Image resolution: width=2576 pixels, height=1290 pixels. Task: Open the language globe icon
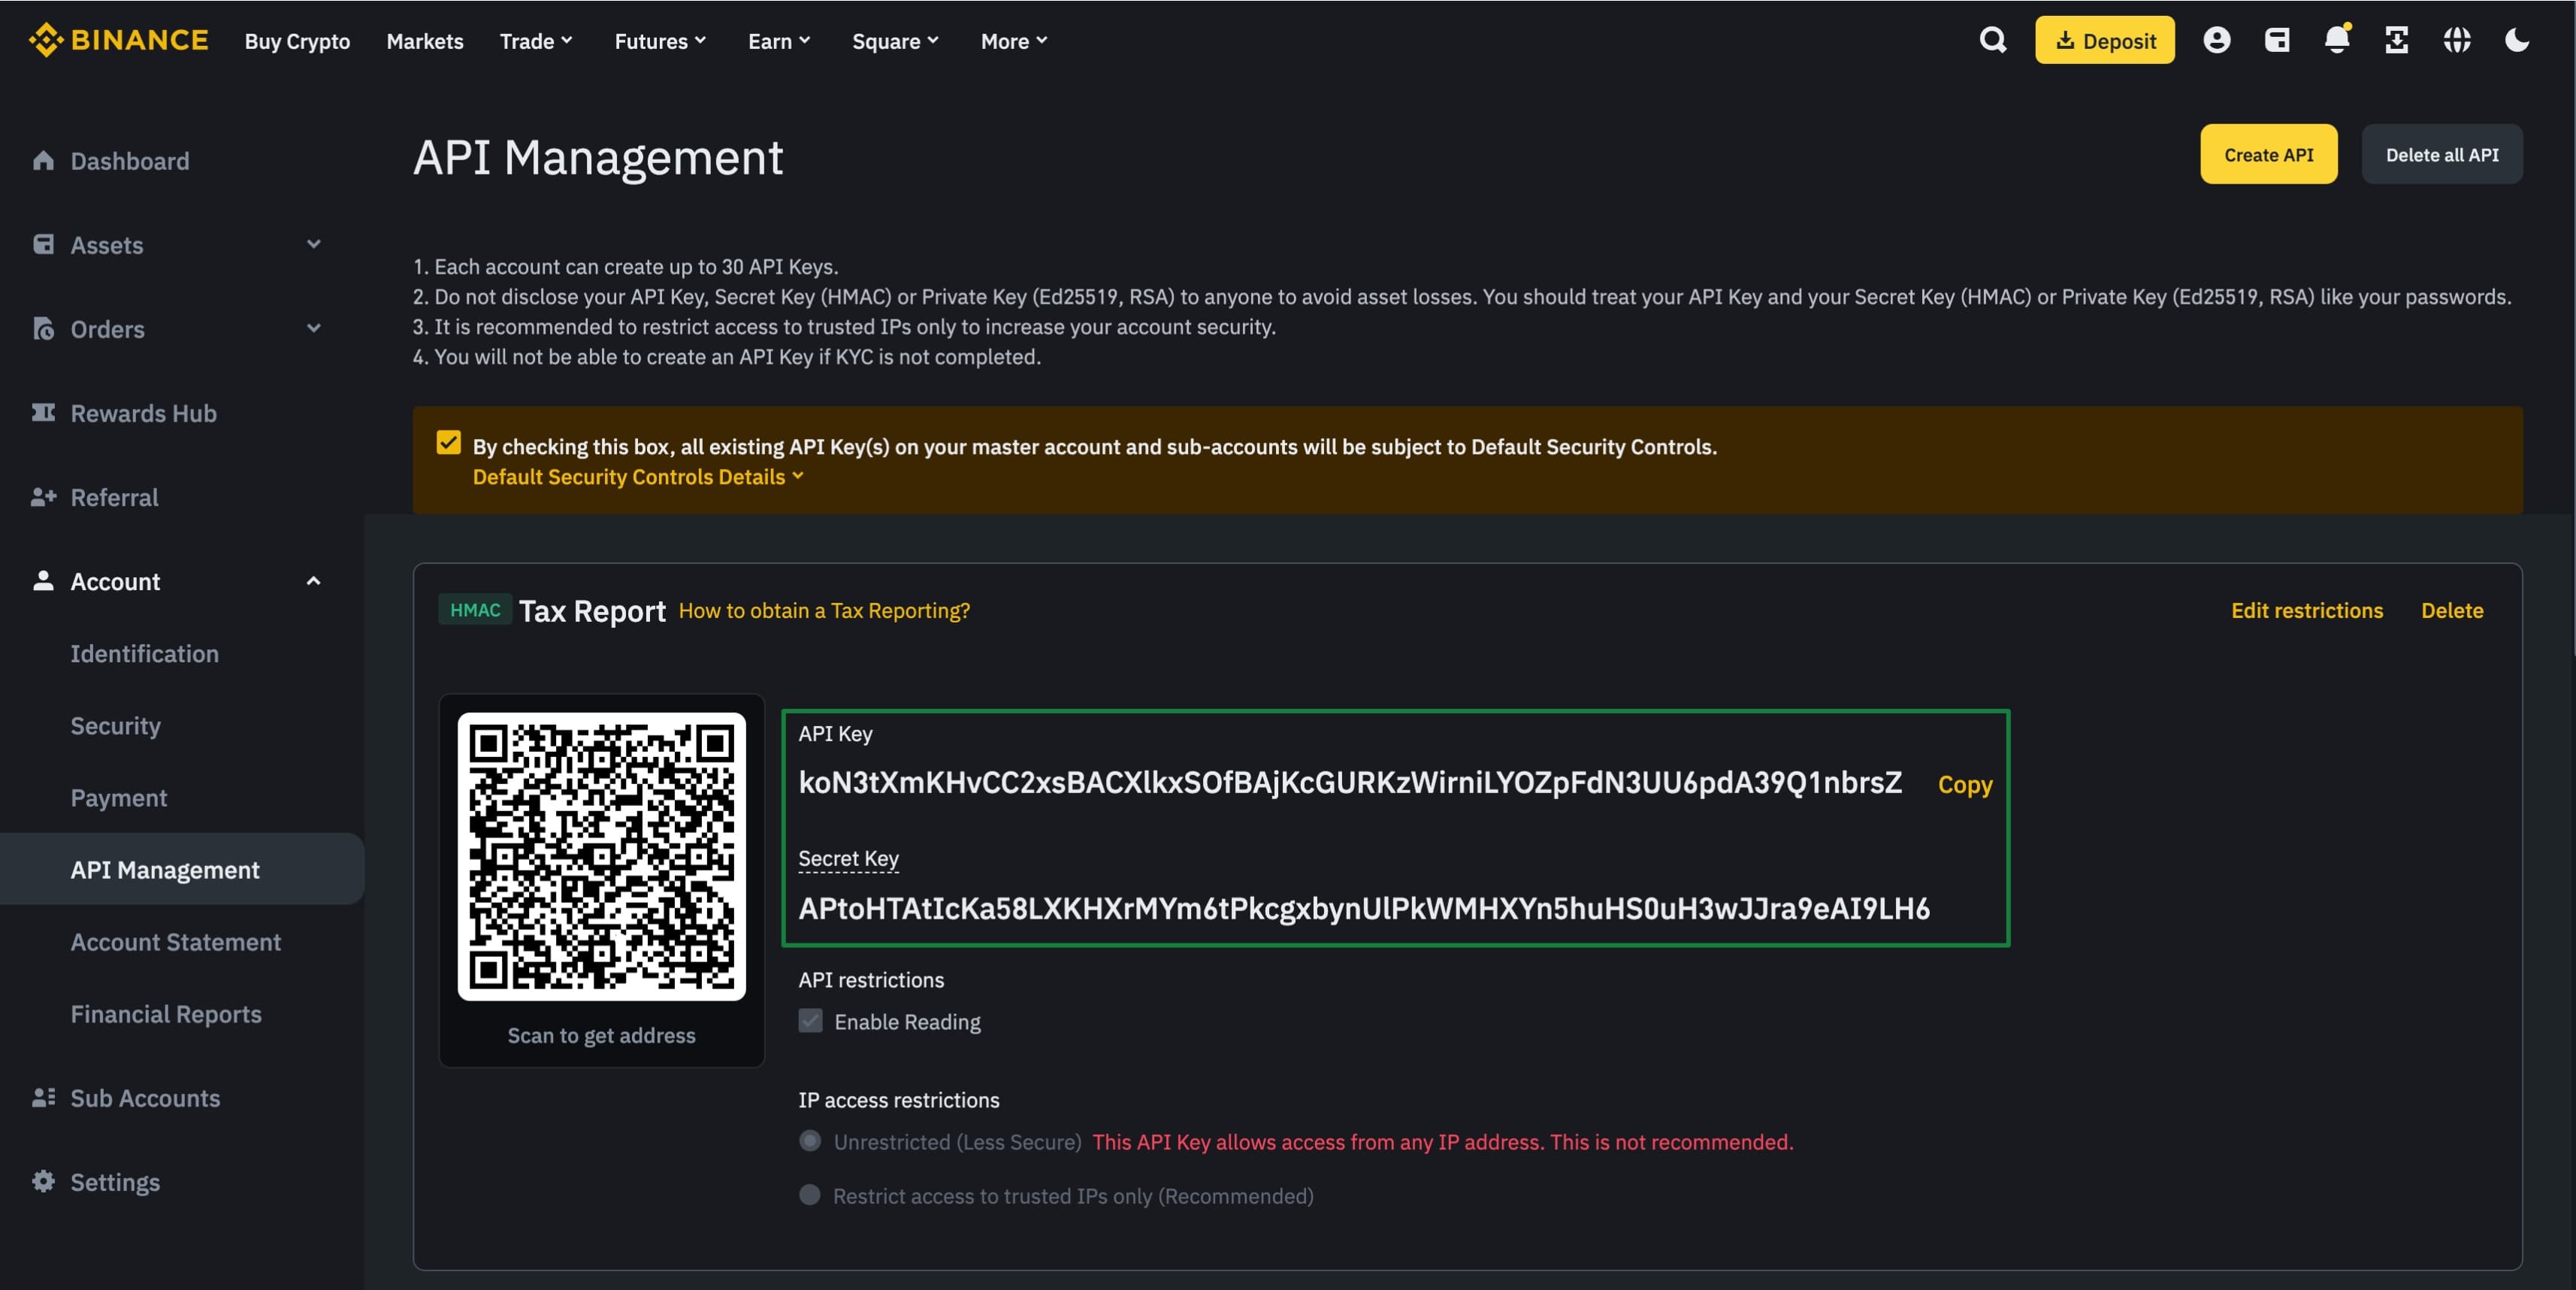pos(2456,40)
